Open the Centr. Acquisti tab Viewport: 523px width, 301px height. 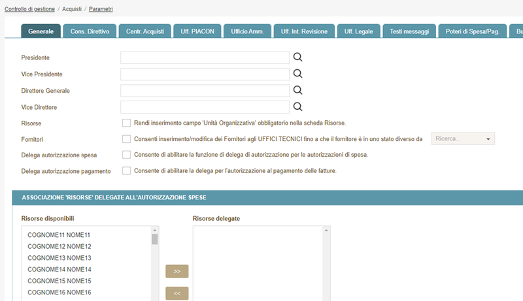click(x=145, y=31)
